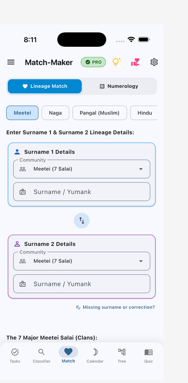
Task: Go to Tasks in bottom navigation
Action: [15, 356]
